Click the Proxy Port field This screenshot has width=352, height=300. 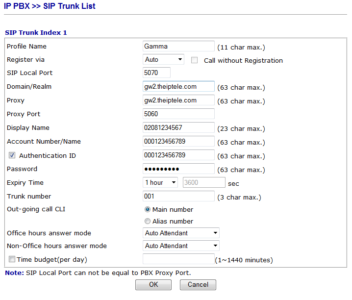(x=178, y=114)
